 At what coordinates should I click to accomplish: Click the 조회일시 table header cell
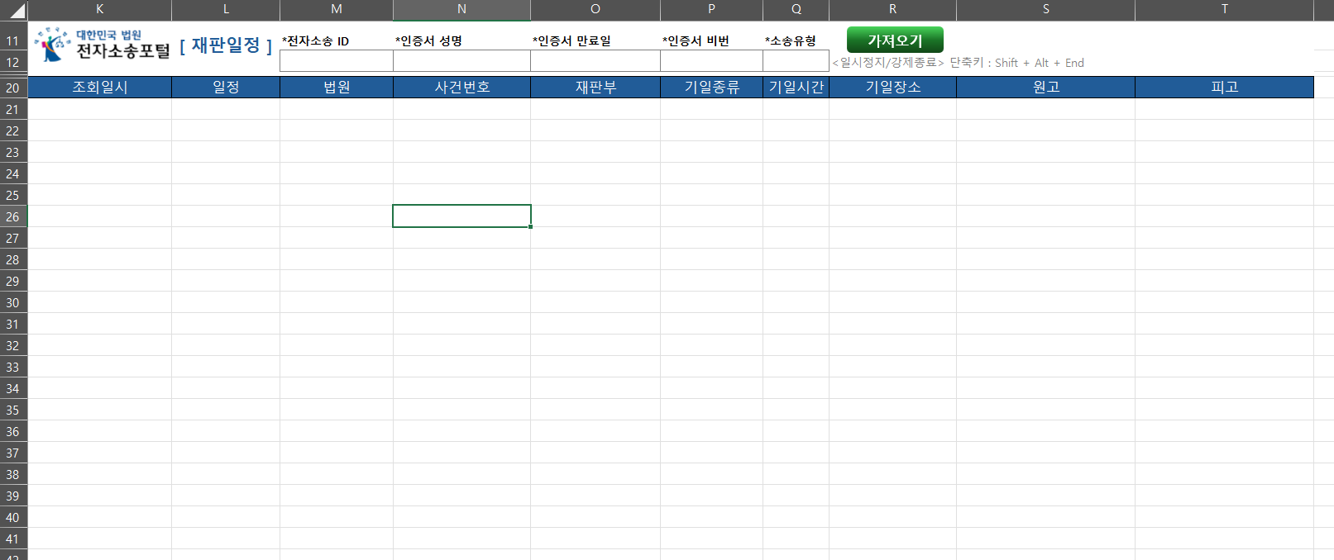[99, 88]
